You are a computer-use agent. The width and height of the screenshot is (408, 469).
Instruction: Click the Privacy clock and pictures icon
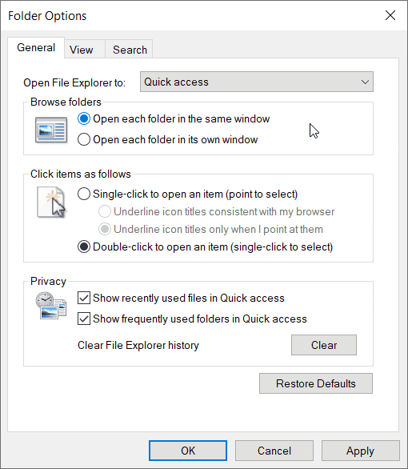[51, 306]
